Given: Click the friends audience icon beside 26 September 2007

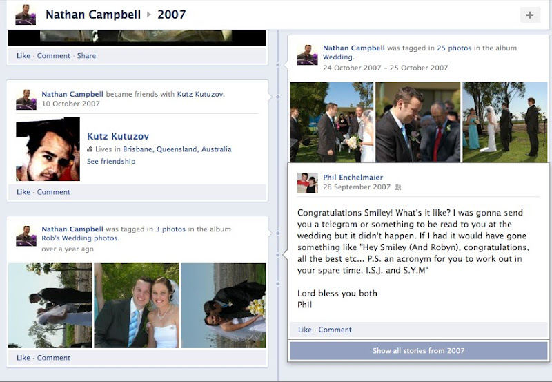Looking at the screenshot, I should click(398, 187).
